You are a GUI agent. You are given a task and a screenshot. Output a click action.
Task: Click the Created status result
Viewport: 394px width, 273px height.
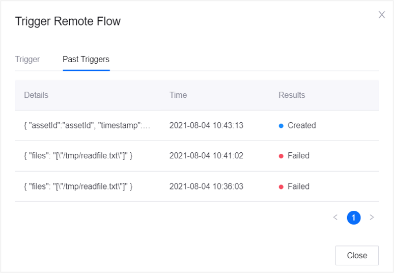(x=301, y=125)
